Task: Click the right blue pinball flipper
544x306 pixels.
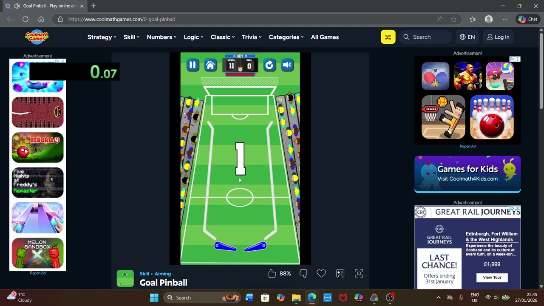Action: tap(255, 246)
